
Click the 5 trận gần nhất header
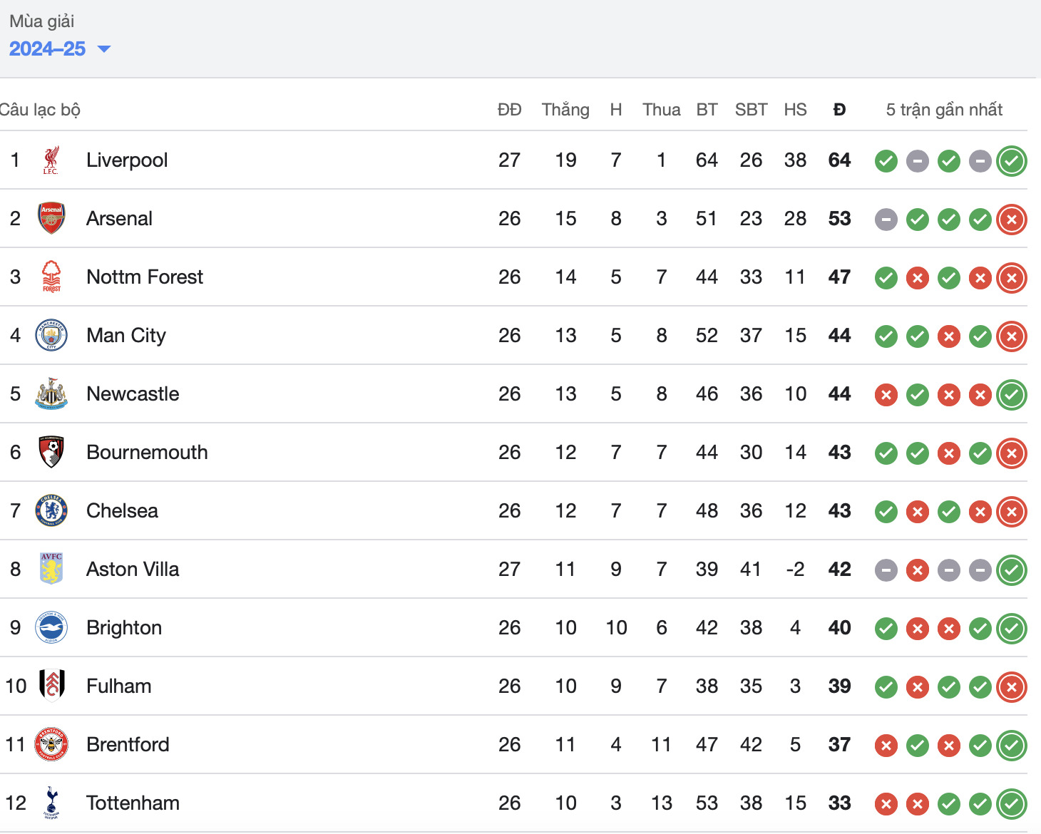pyautogui.click(x=944, y=110)
